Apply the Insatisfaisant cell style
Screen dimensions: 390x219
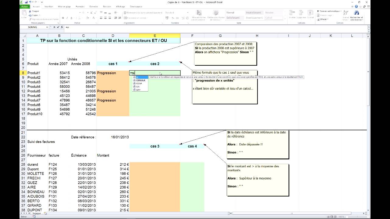click(x=254, y=12)
